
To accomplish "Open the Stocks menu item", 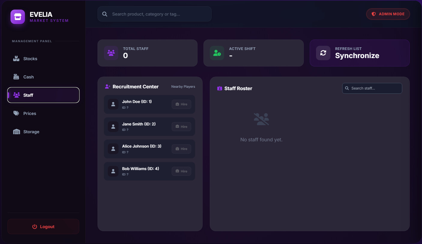I will pos(30,59).
